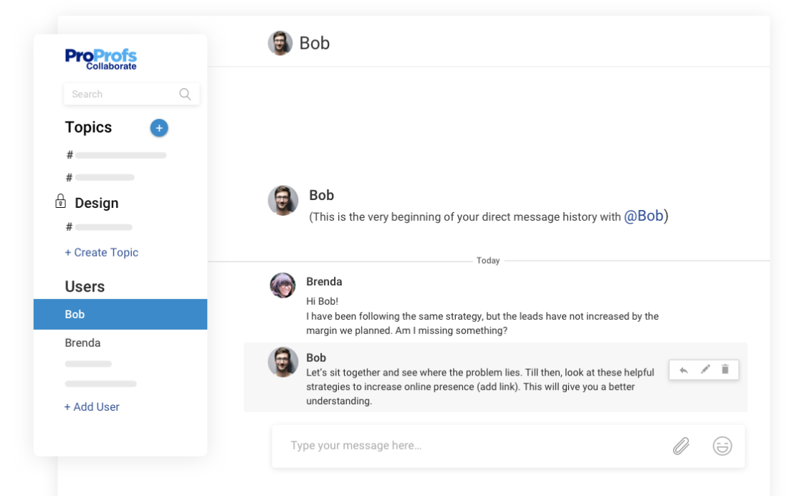The height and width of the screenshot is (496, 797).
Task: Click the + Add User link
Action: tap(92, 406)
